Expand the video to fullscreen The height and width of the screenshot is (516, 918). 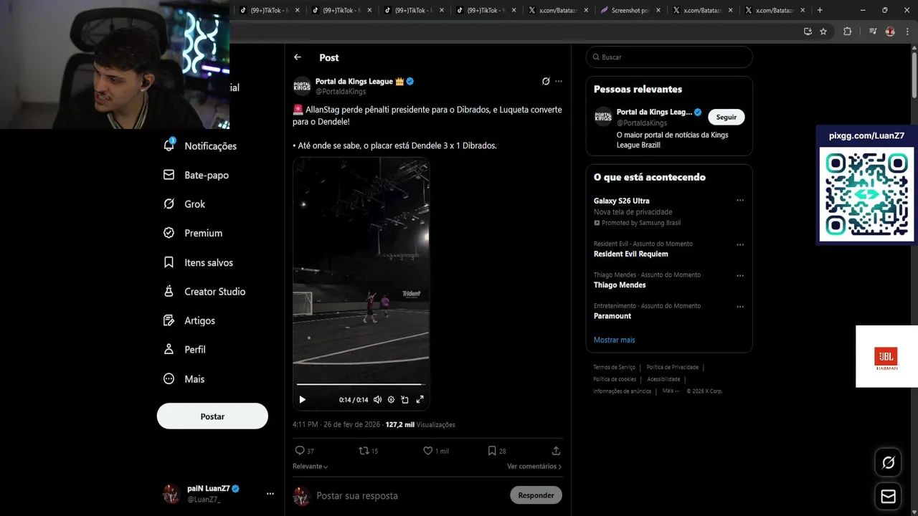coord(420,400)
